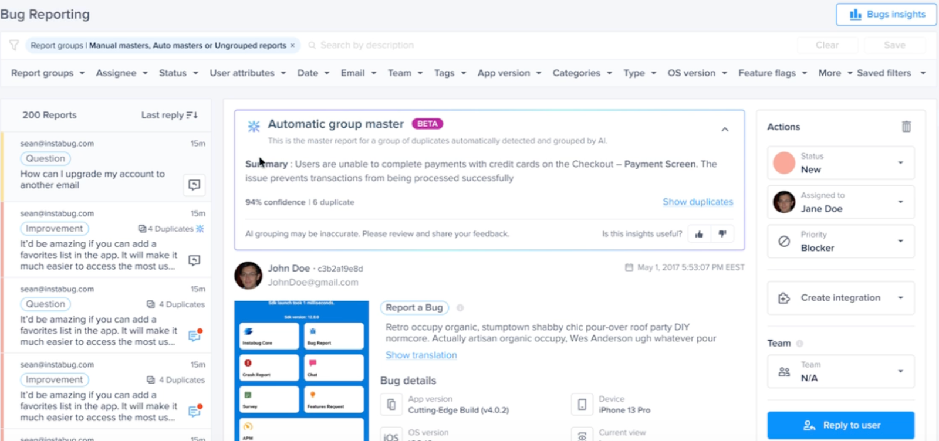The width and height of the screenshot is (939, 441).
Task: Change Priority from Blocker
Action: coord(841,241)
